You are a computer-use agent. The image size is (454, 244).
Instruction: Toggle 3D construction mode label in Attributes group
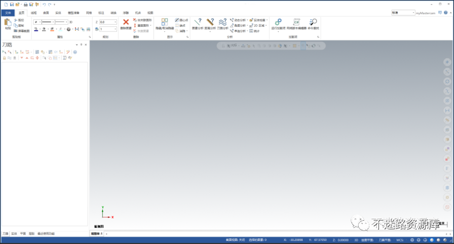(x=70, y=22)
